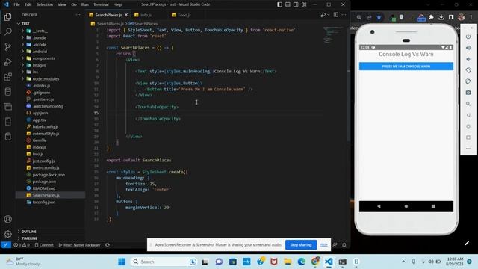Switch to the Food.js tab

pos(184,15)
